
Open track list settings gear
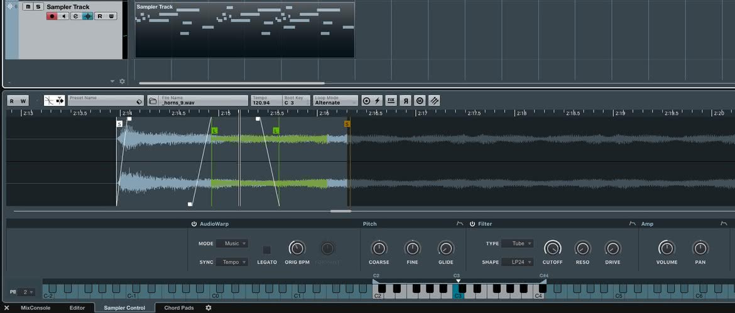(122, 82)
